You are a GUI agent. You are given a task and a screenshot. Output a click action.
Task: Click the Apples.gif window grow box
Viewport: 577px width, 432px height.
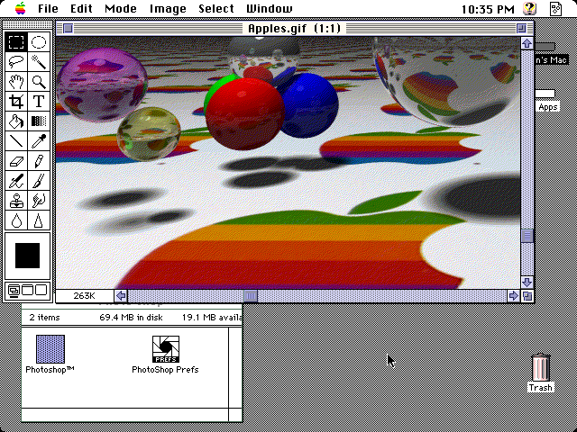point(527,296)
